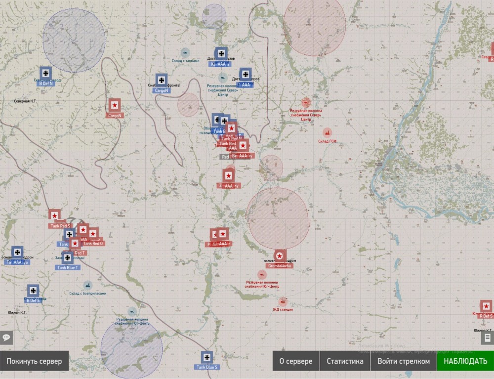Select the red CargoN star marker
The image size is (494, 379).
pyautogui.click(x=115, y=105)
